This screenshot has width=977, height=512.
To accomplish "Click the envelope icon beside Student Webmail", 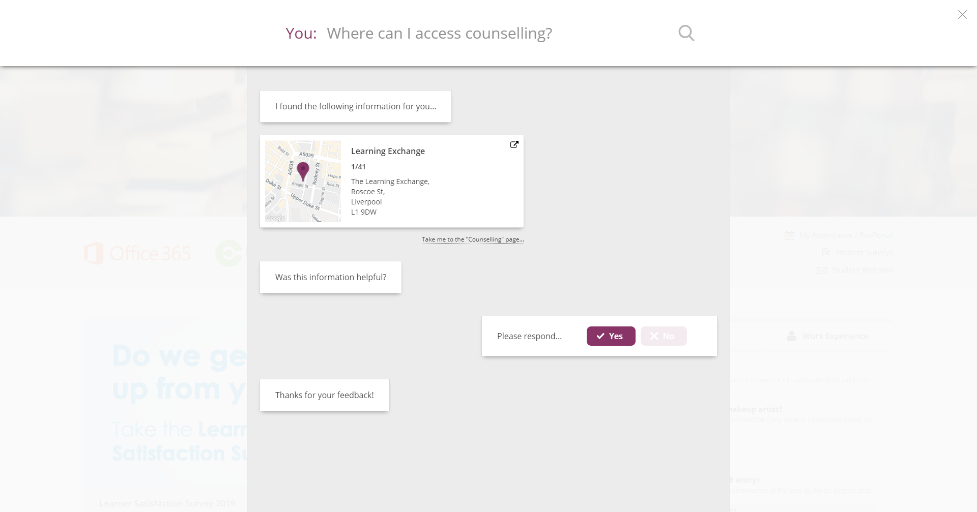I will 822,270.
